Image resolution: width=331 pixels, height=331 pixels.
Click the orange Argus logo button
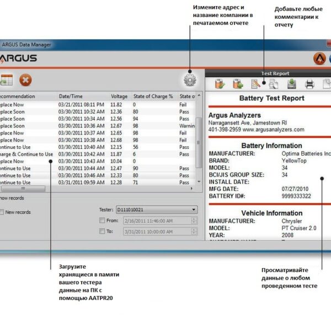319,58
